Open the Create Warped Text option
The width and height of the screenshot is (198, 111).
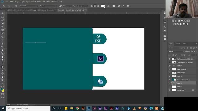(x=108, y=6)
